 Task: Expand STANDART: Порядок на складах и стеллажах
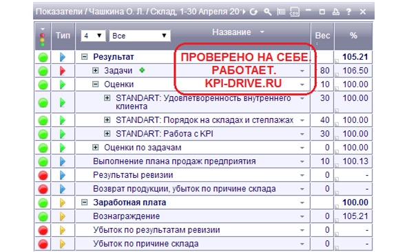click(x=107, y=119)
